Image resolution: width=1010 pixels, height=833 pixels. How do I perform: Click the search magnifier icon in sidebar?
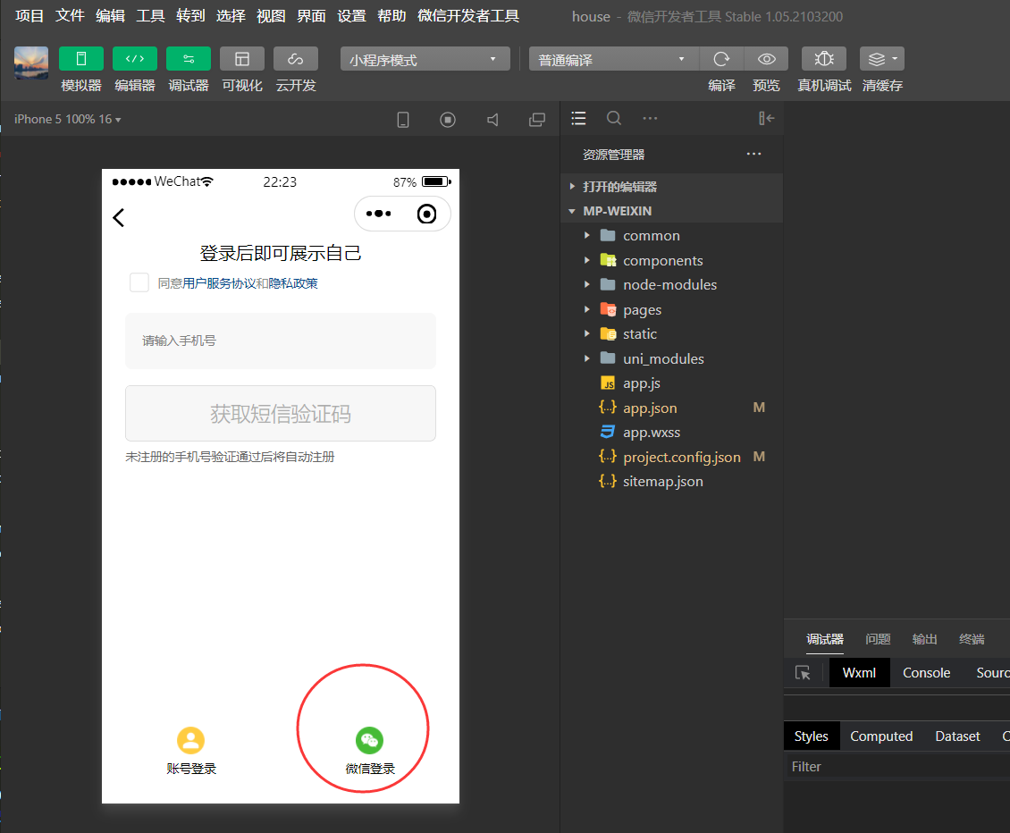tap(614, 118)
